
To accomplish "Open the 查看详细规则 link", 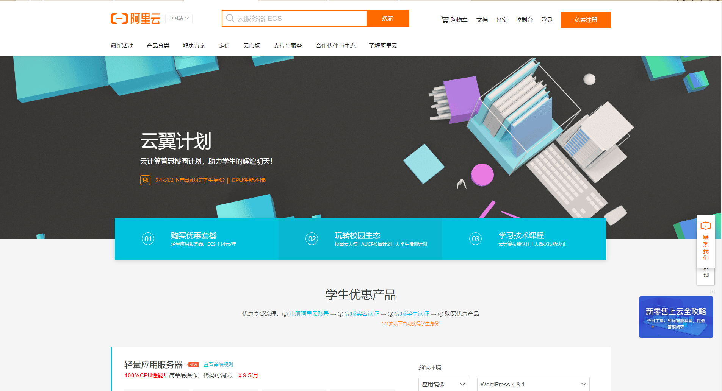I will [x=218, y=365].
